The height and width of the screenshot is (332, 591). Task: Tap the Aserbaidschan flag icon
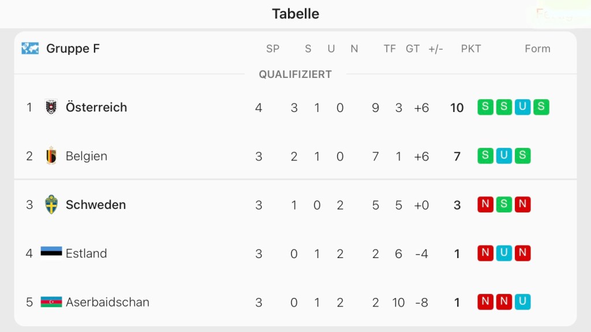[51, 302]
